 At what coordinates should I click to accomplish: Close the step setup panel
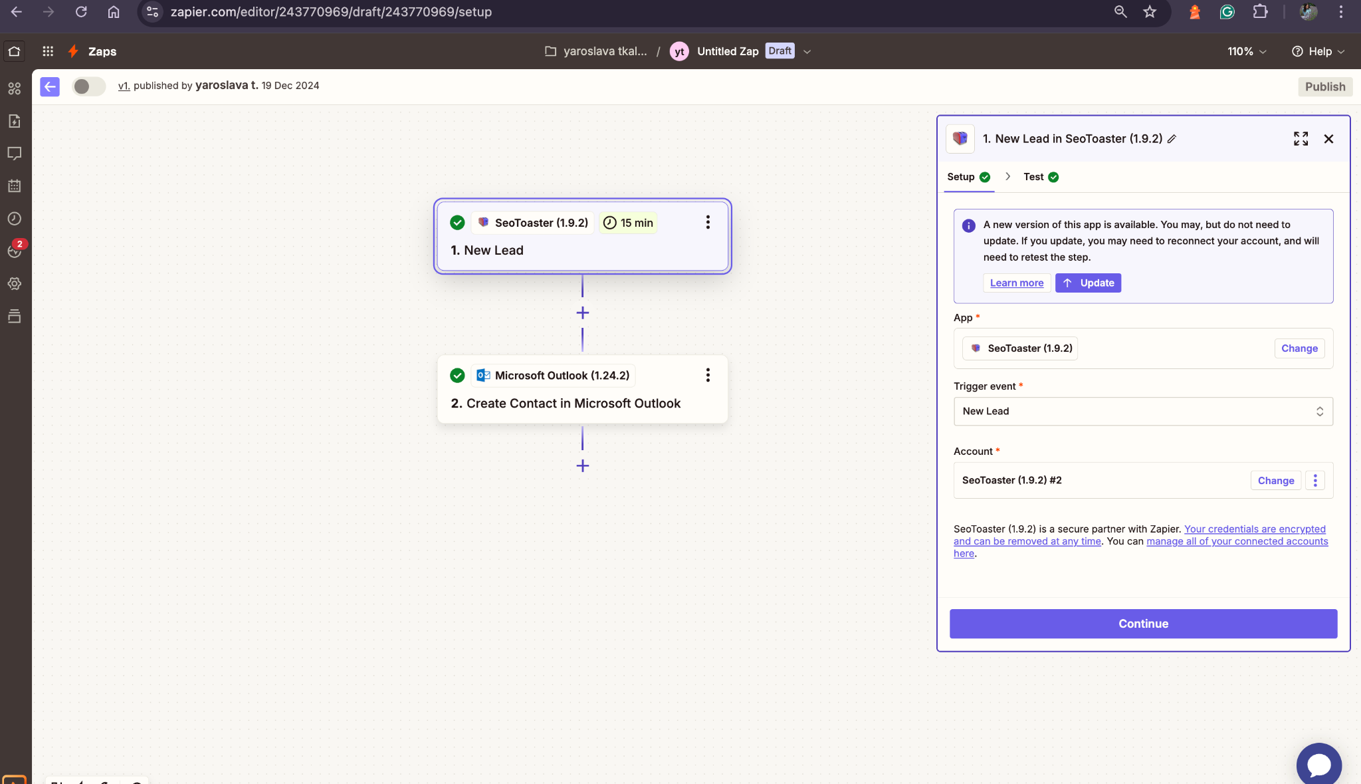tap(1328, 138)
